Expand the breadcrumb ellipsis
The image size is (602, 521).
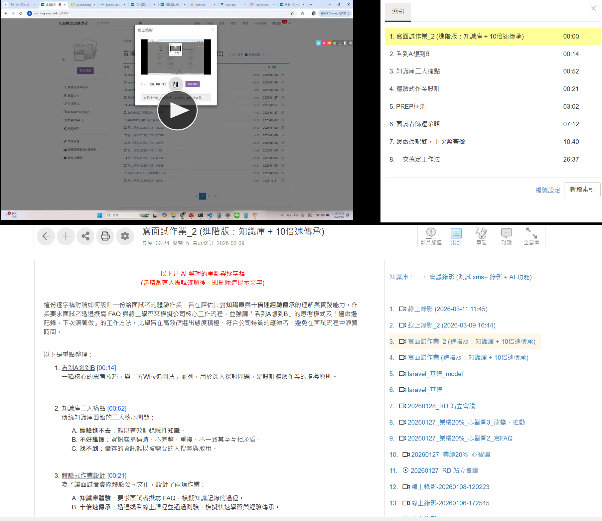click(418, 277)
